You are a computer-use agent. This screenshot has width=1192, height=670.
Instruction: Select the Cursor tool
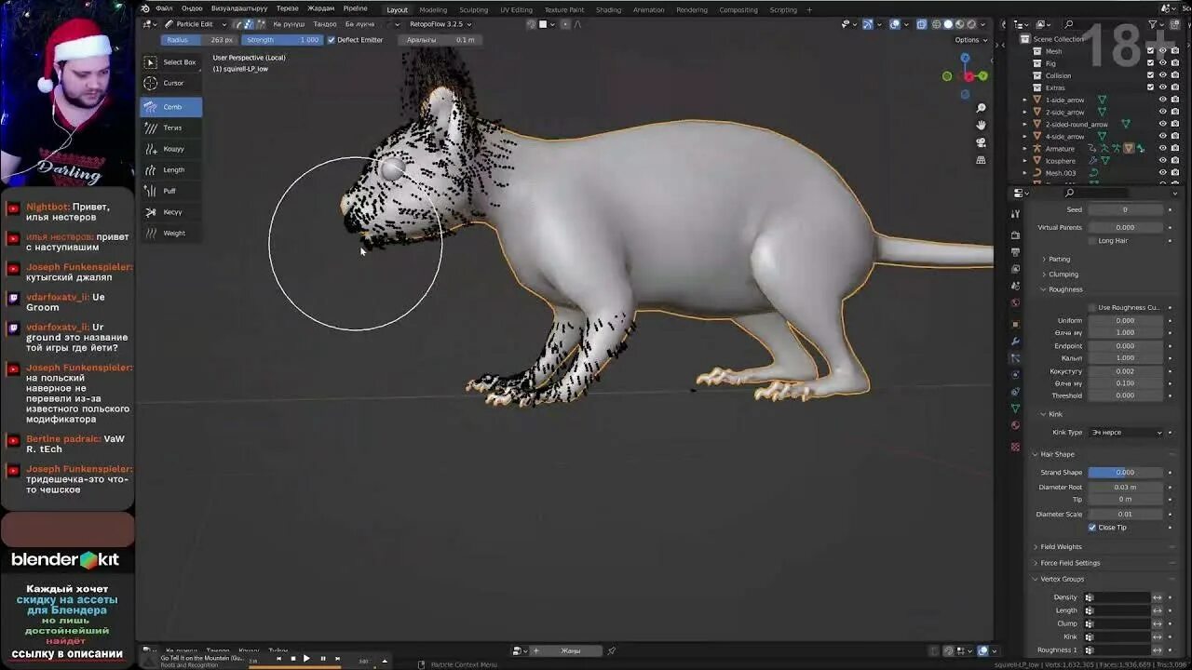[x=170, y=83]
